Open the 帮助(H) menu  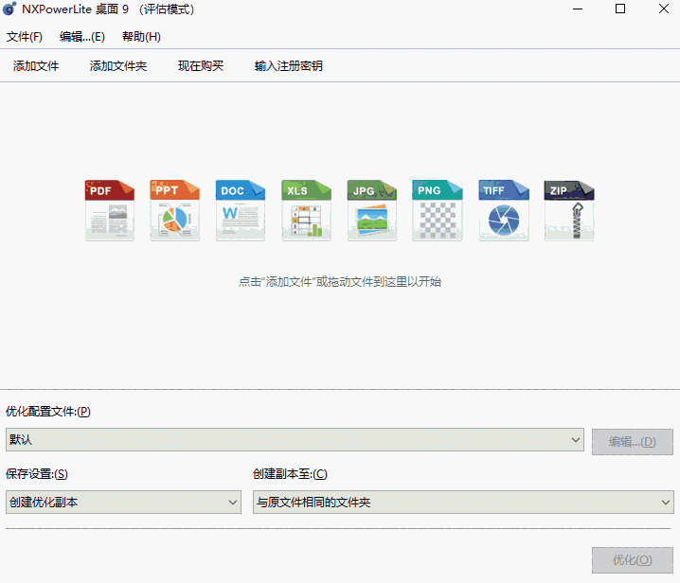(x=141, y=37)
